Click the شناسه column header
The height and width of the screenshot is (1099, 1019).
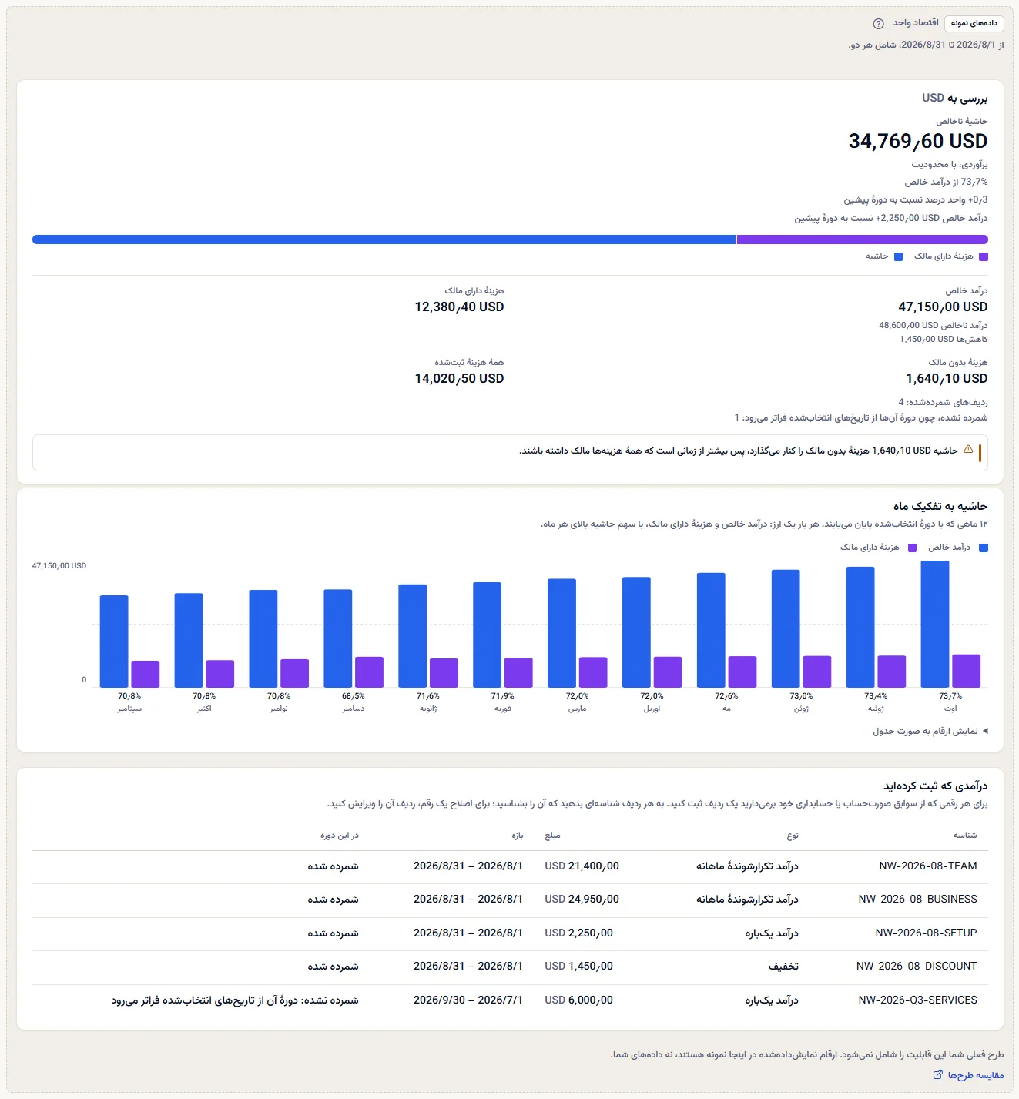point(965,836)
